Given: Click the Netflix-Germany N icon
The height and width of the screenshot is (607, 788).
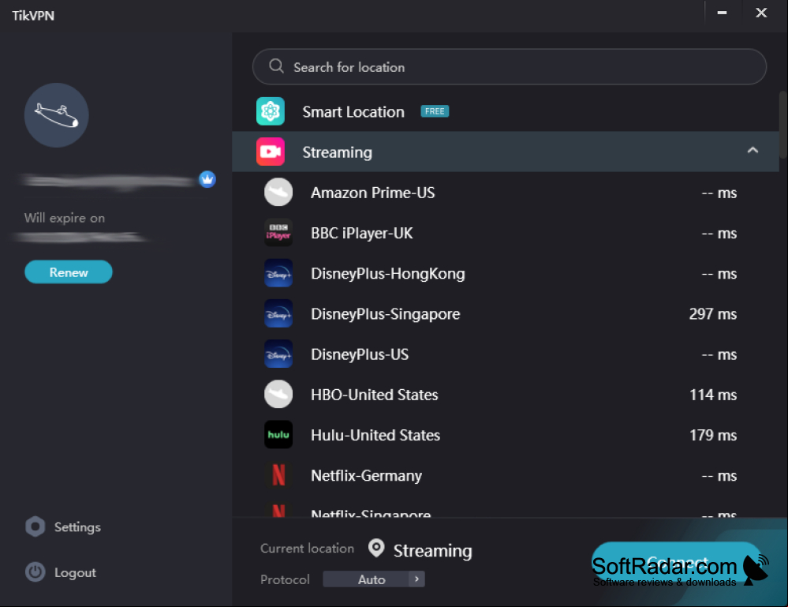Looking at the screenshot, I should (x=278, y=474).
